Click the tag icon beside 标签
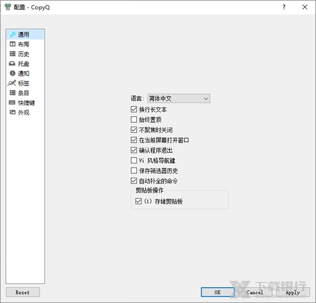This screenshot has height=303, width=316. pos(12,83)
